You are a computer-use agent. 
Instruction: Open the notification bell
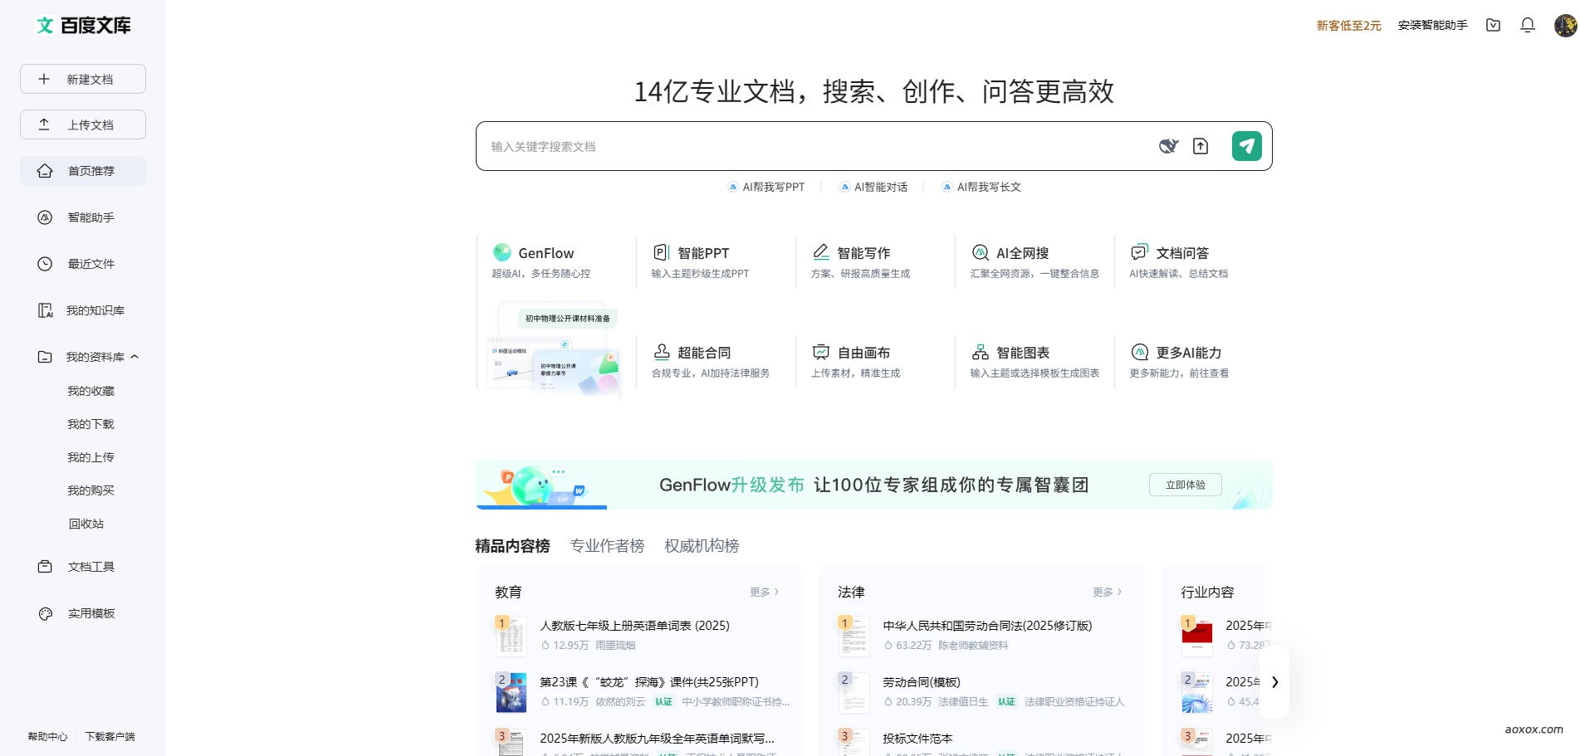click(1527, 25)
